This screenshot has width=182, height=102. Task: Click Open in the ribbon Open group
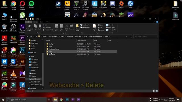[x=100, y=25]
